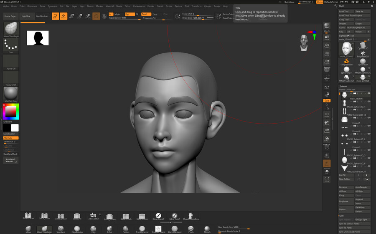Toggle the Xyz rotation axis button
This screenshot has height=234, width=376.
pos(327,101)
